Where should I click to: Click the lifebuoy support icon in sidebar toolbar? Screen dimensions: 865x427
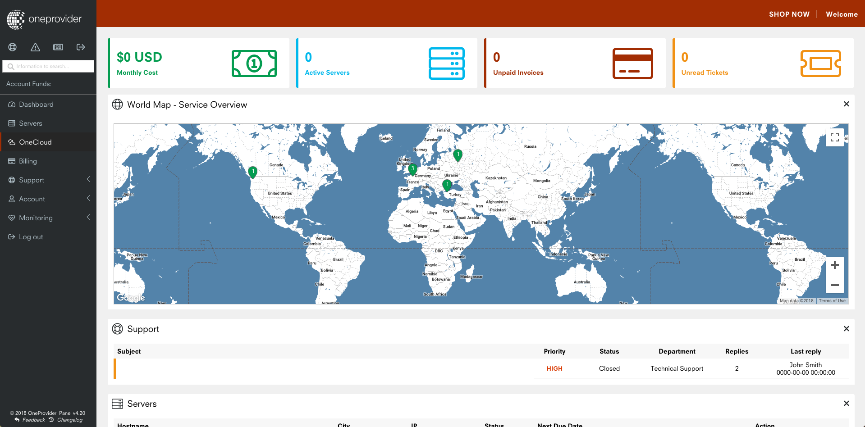pyautogui.click(x=13, y=47)
